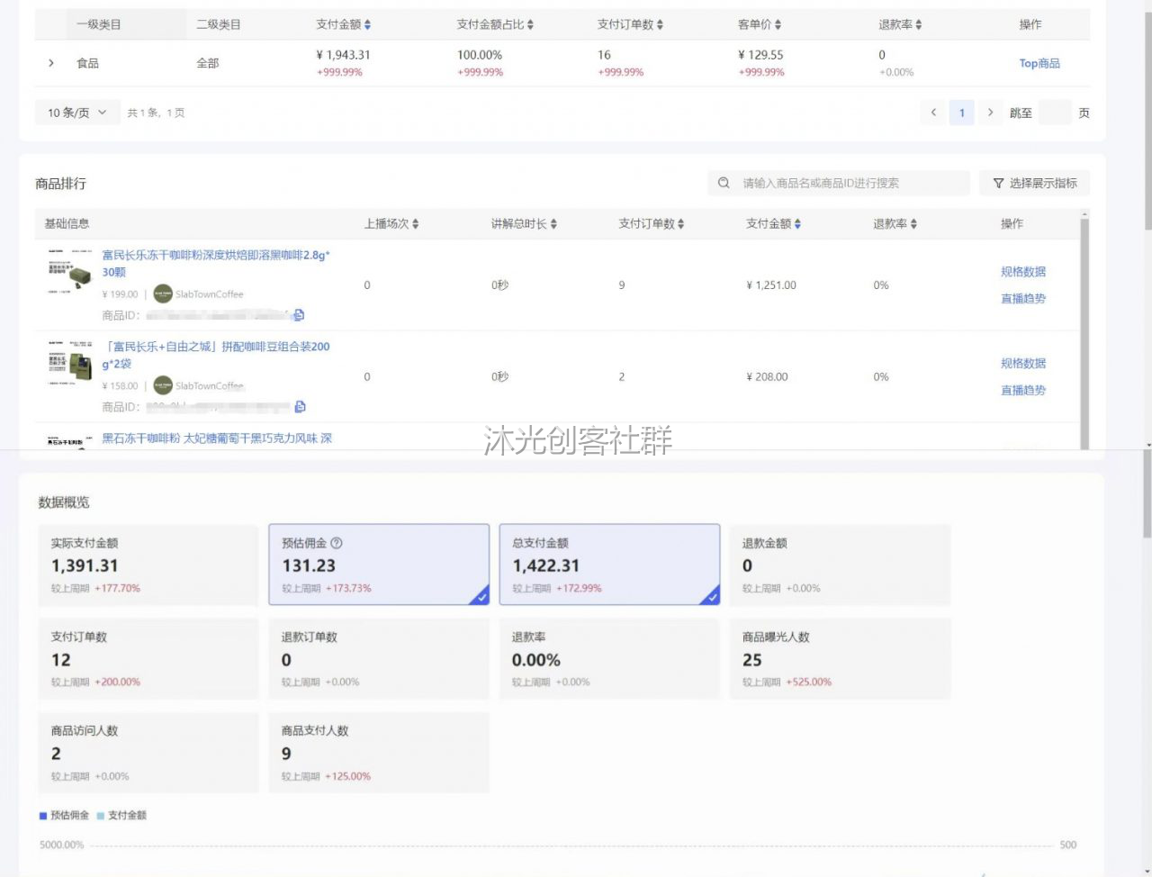The height and width of the screenshot is (877, 1152).
Task: Select the 商品支付人数 metric card
Action: coord(379,753)
